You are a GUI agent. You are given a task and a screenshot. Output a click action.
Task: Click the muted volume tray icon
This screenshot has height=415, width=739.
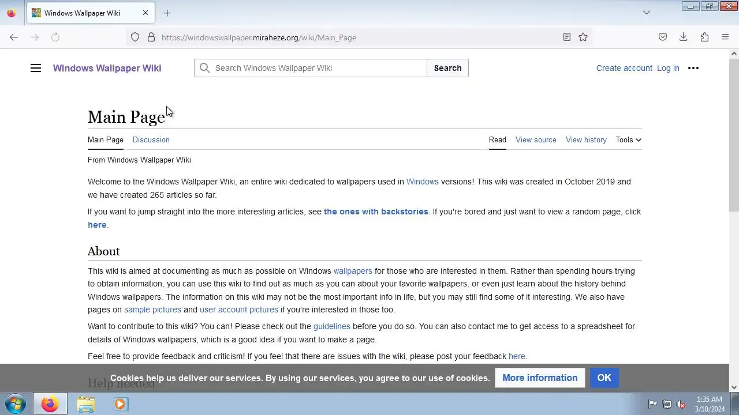pos(681,404)
